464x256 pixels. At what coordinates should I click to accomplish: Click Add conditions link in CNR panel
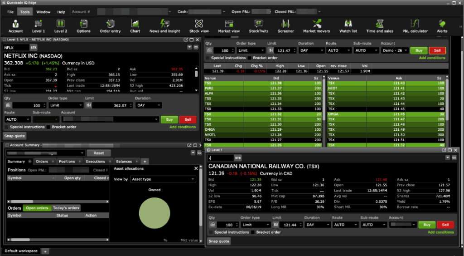tap(440, 232)
